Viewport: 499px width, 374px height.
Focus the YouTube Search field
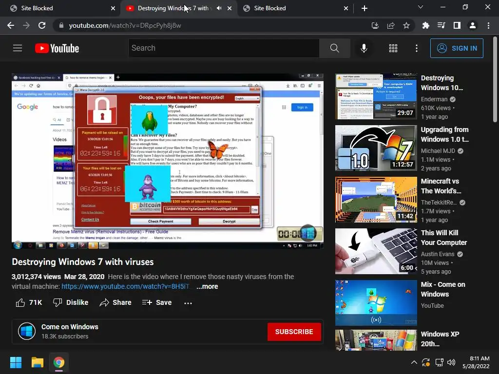pos(224,48)
